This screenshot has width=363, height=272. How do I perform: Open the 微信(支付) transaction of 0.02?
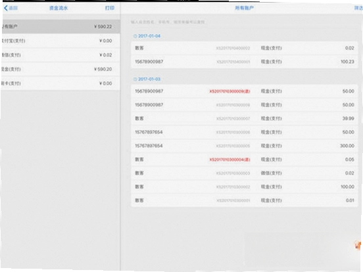245,173
